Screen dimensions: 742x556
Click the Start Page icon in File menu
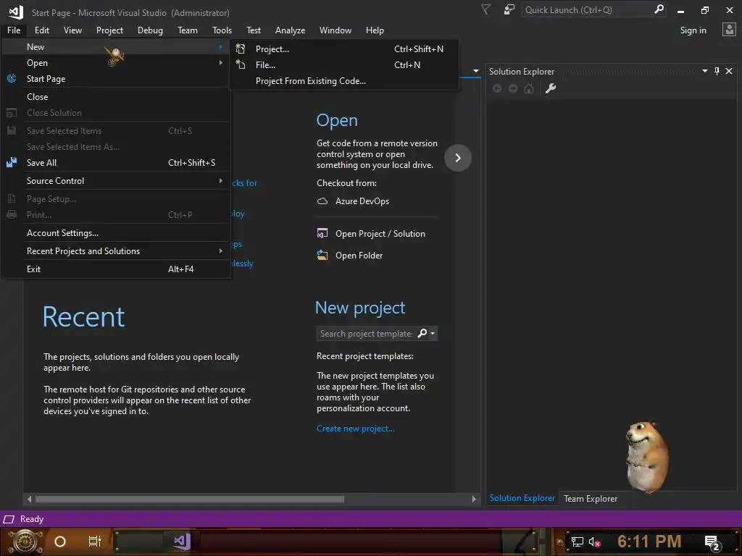pos(12,78)
